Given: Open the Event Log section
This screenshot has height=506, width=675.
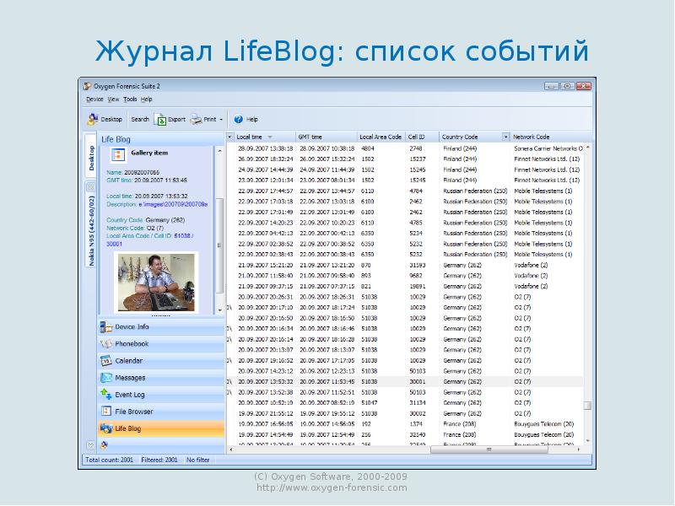Looking at the screenshot, I should pyautogui.click(x=130, y=395).
